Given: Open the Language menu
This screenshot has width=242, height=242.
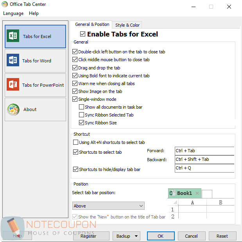Looking at the screenshot, I should (x=13, y=13).
